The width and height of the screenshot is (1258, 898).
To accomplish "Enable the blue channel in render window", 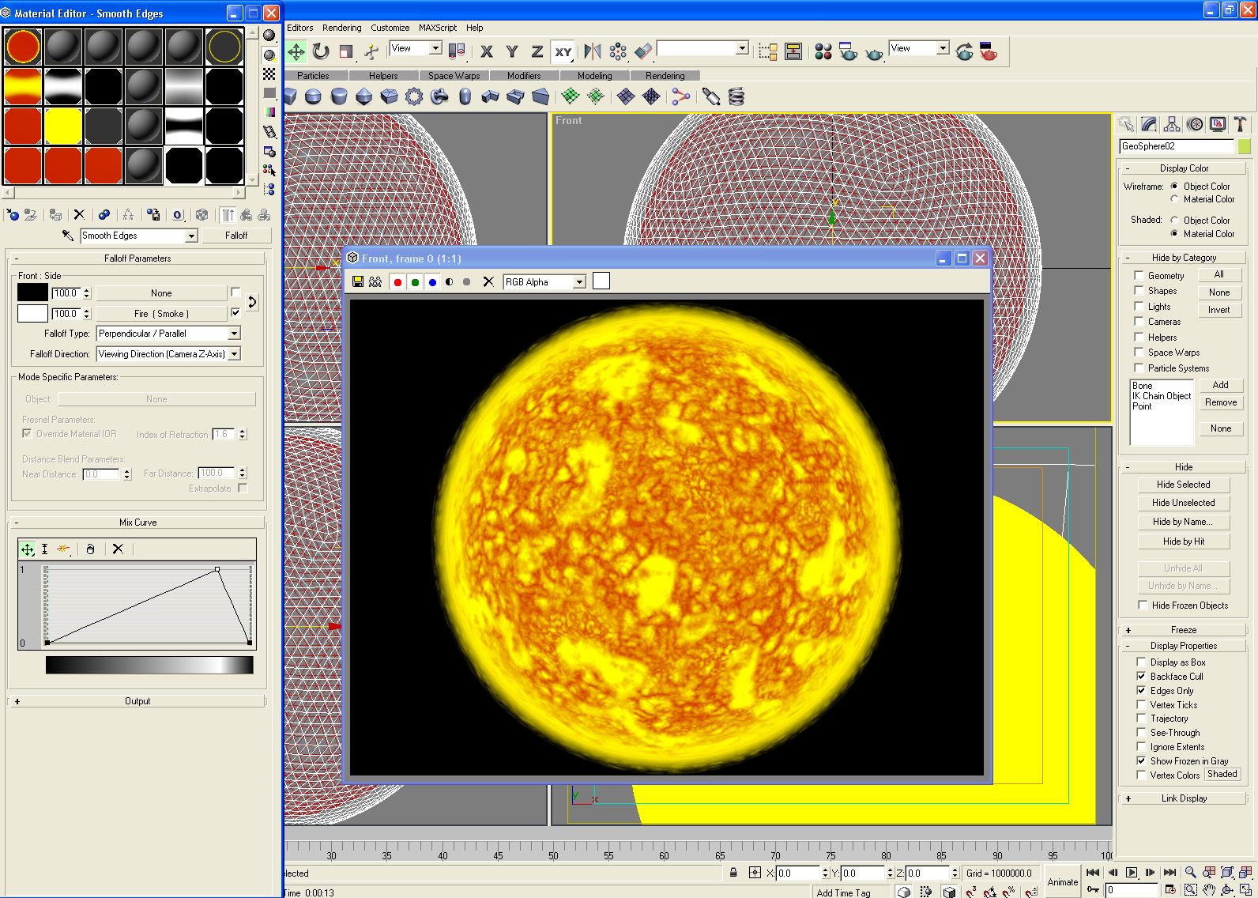I will (x=432, y=281).
